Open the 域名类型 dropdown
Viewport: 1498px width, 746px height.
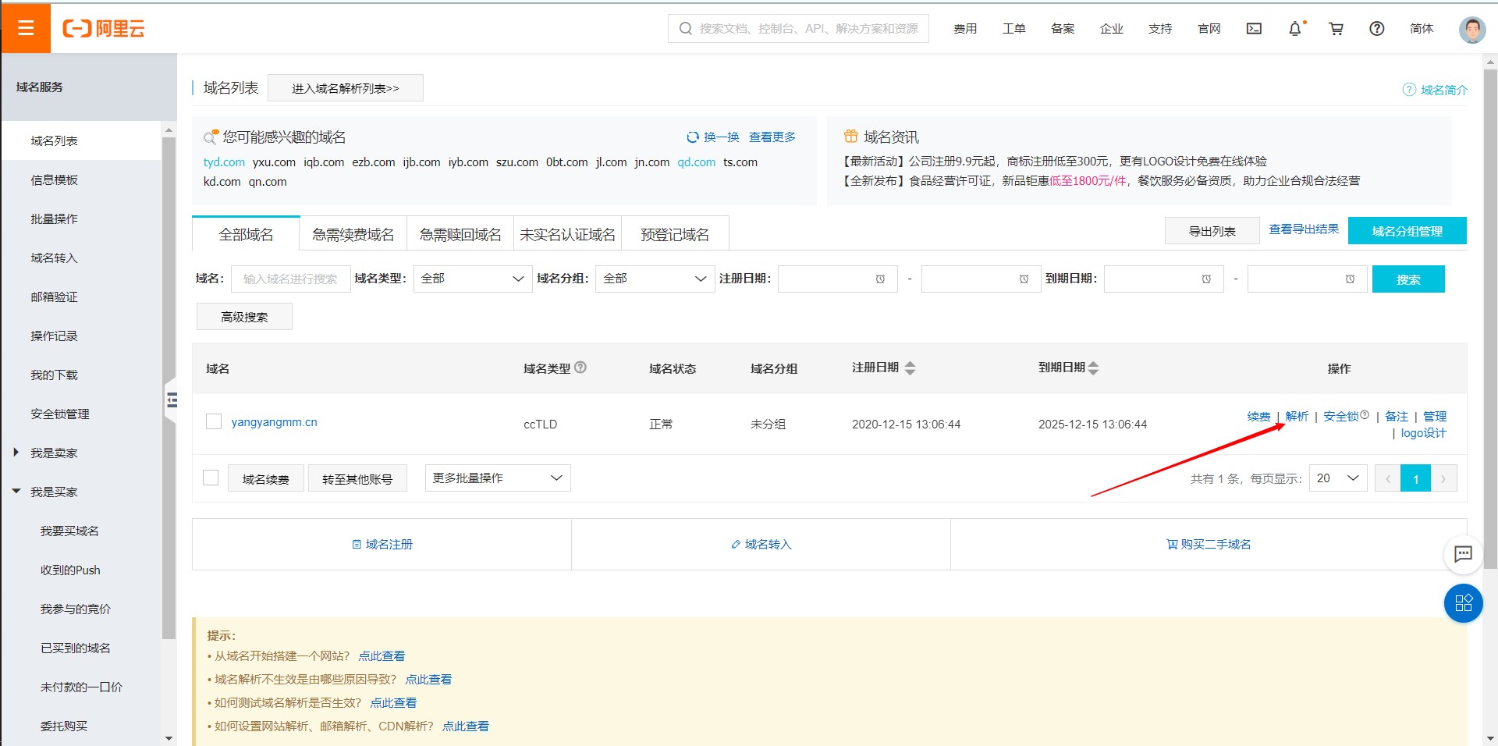click(473, 279)
